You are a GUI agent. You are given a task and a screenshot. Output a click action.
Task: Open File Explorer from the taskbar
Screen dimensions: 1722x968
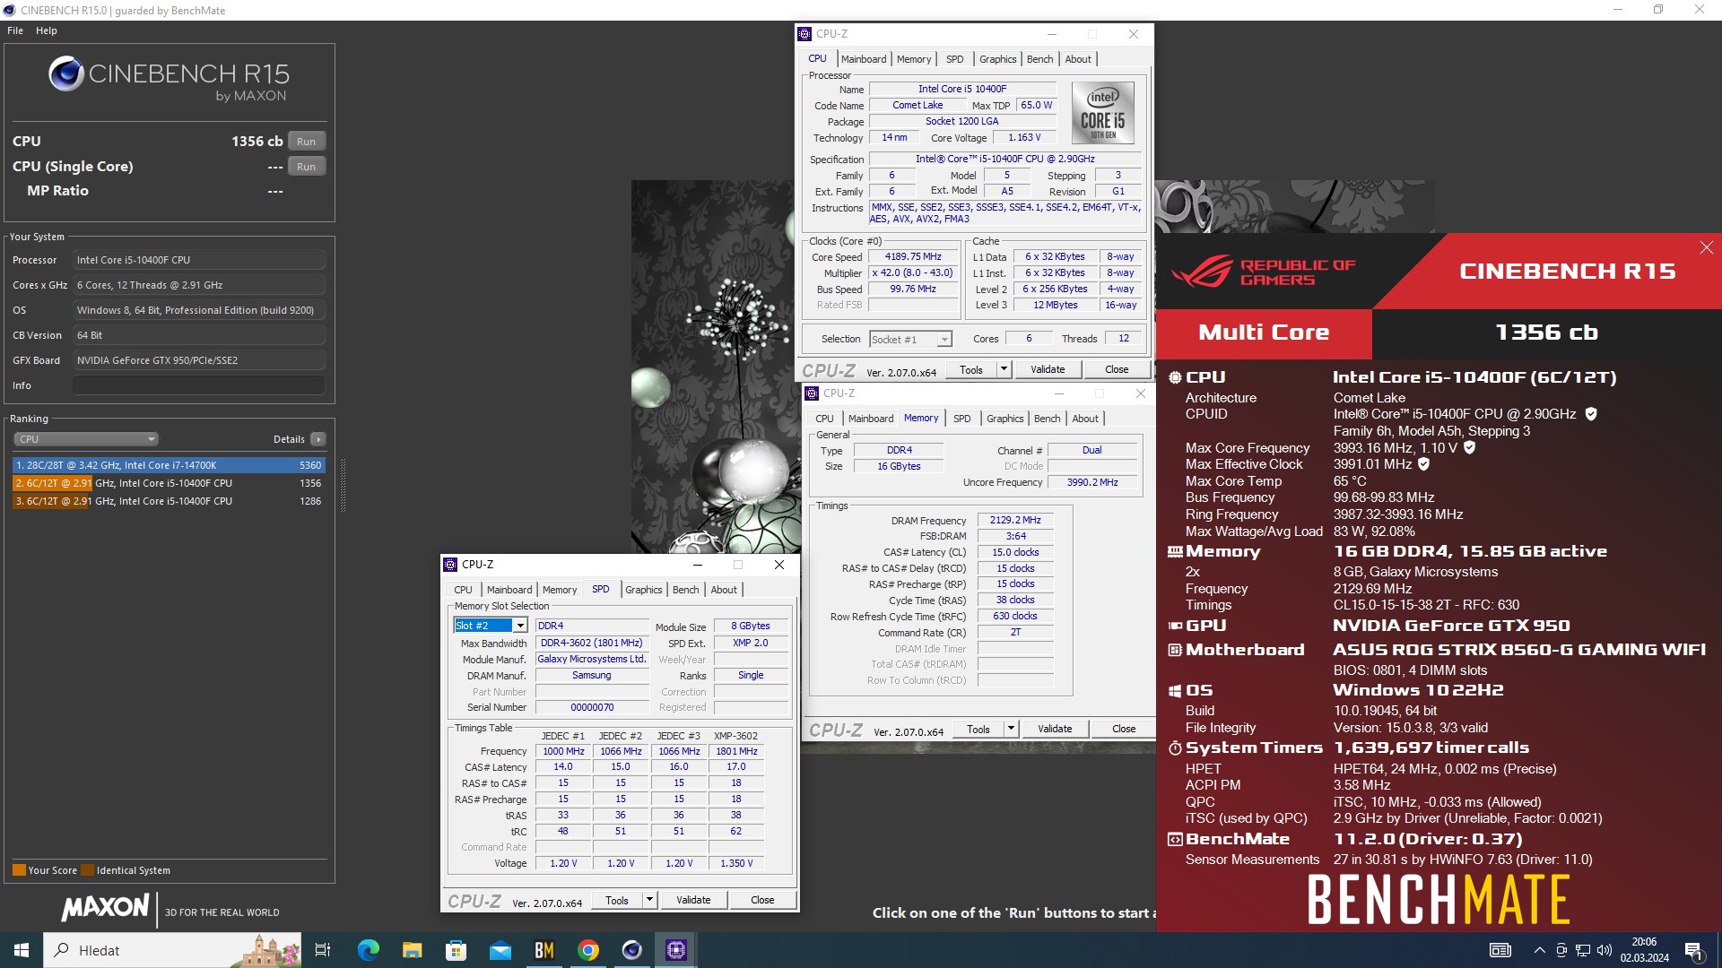(x=412, y=950)
